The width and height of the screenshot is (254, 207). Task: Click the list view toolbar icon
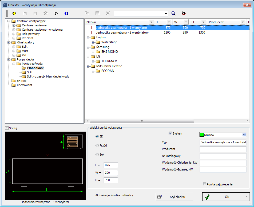coord(25,13)
